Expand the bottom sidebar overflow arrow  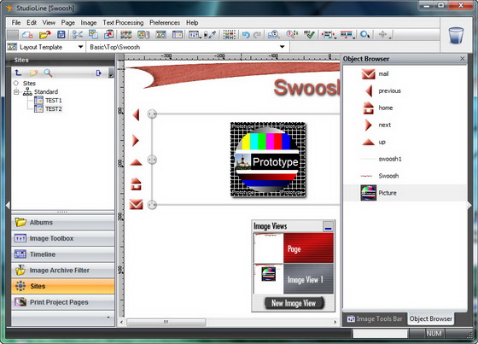coord(108,318)
